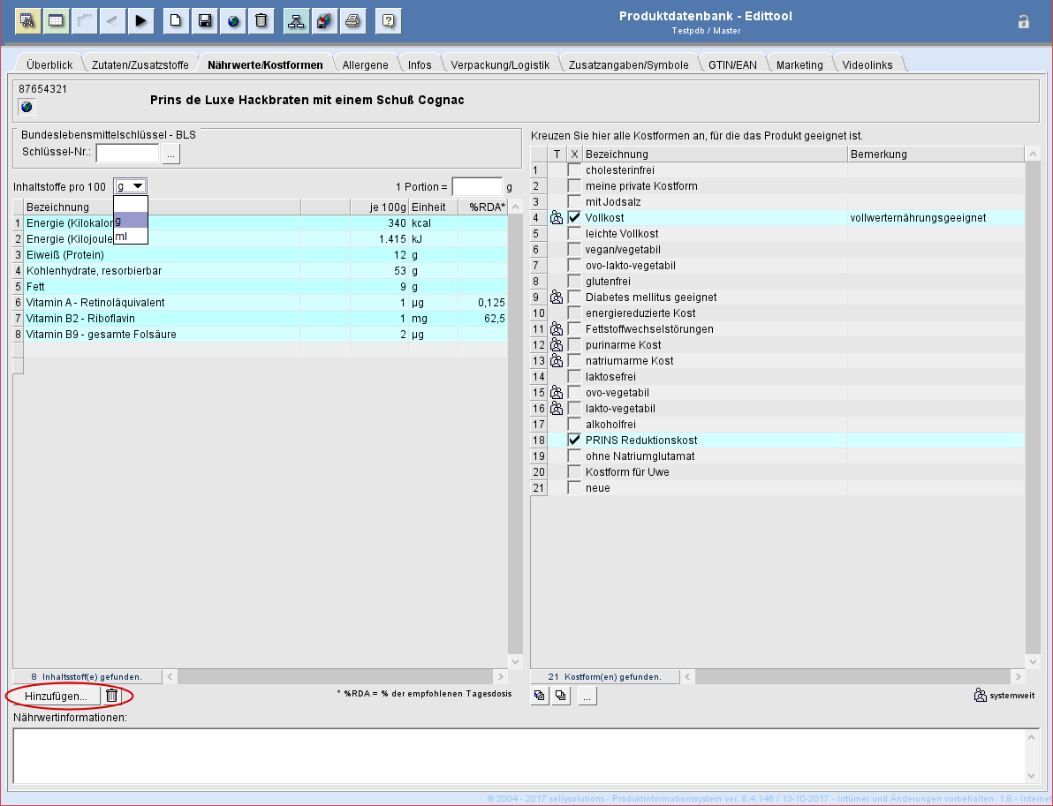Delete the selected nutrient via trash icon beside Hinzufügen

pos(111,696)
